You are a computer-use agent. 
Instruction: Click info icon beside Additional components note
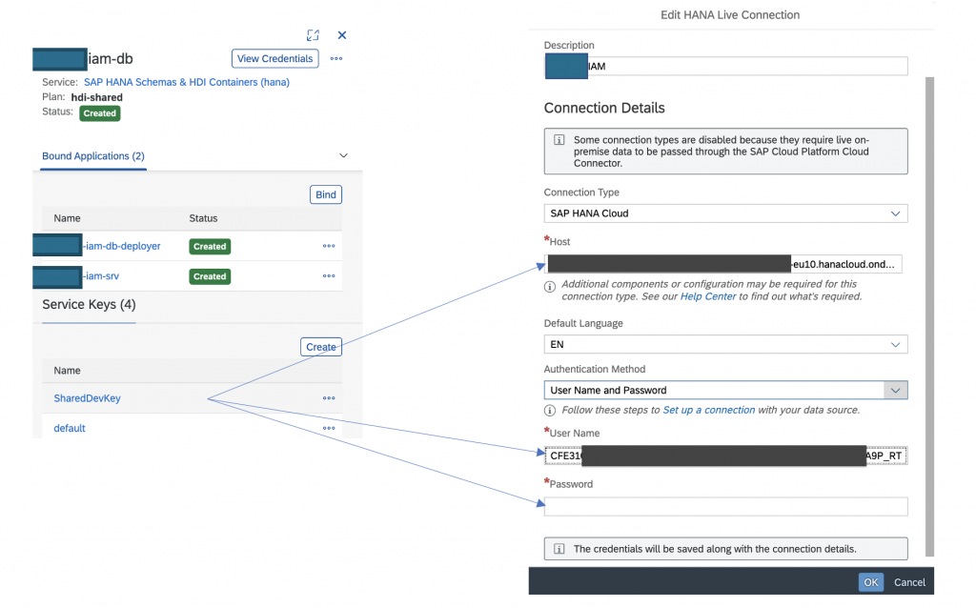pyautogui.click(x=550, y=286)
